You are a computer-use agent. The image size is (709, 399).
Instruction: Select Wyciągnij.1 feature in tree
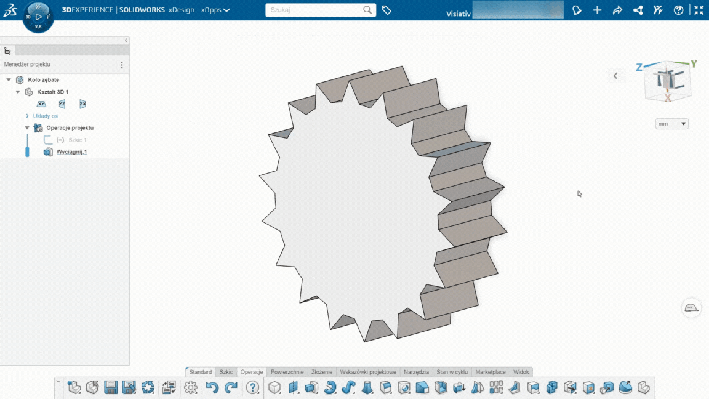pos(71,152)
